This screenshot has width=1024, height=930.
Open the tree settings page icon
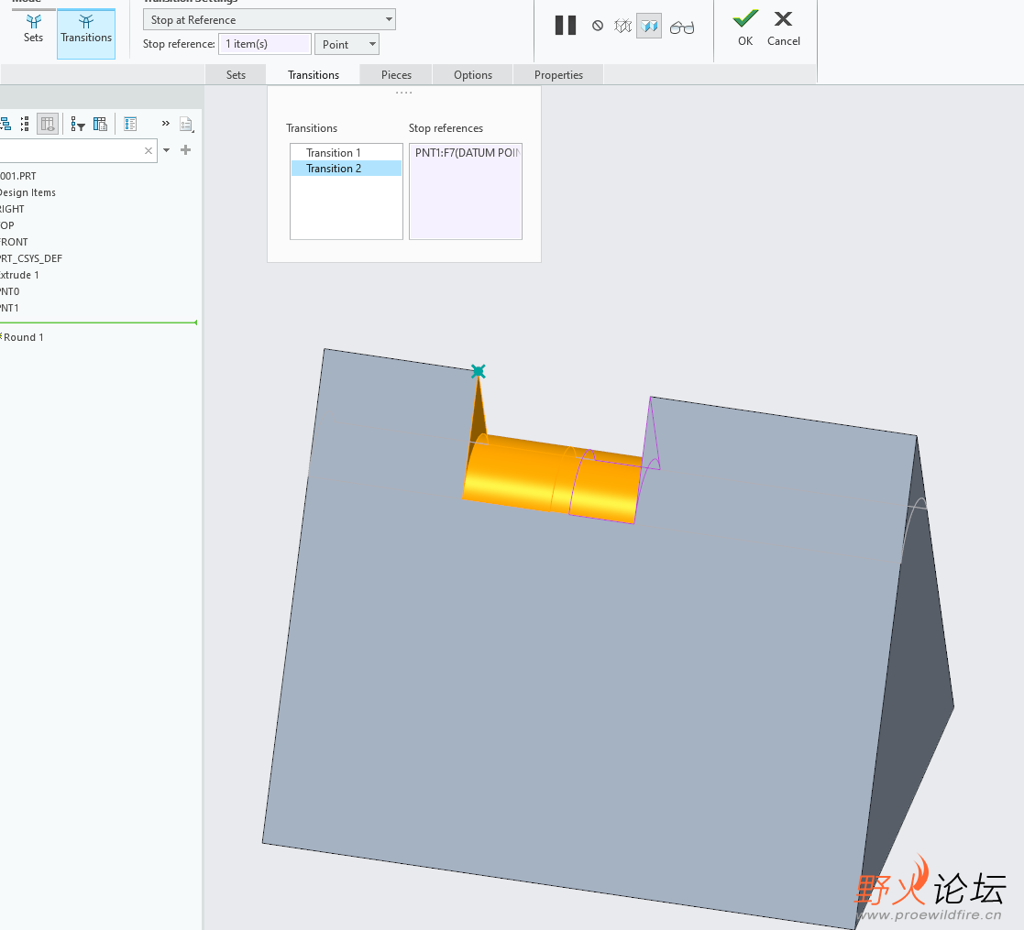click(186, 124)
